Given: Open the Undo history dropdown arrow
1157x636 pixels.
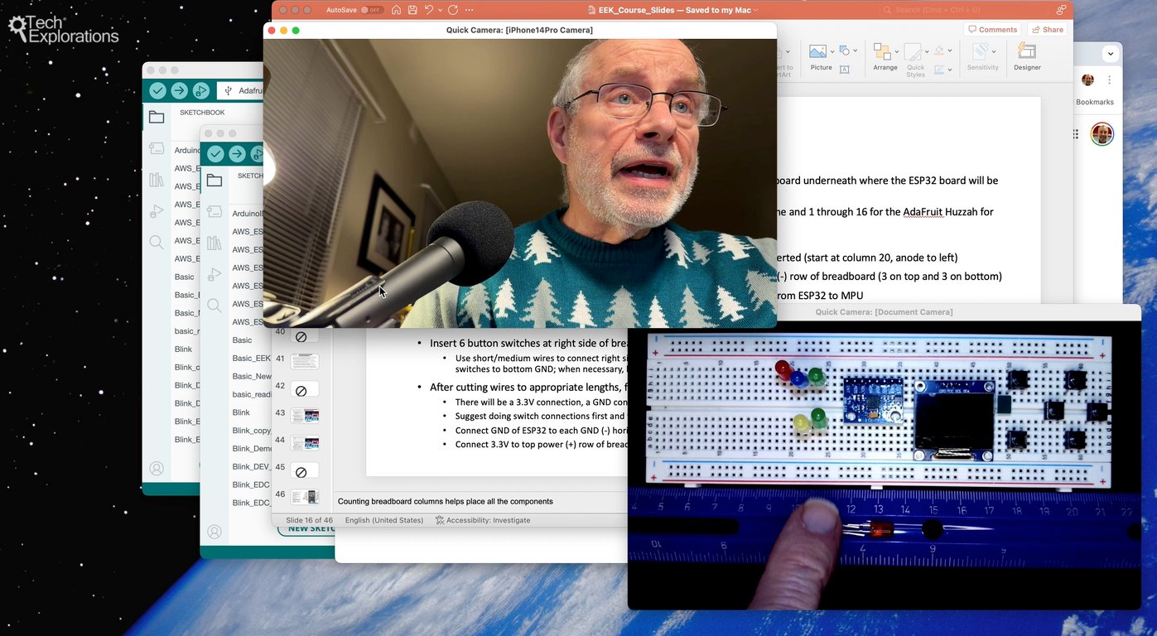Looking at the screenshot, I should pos(440,10).
